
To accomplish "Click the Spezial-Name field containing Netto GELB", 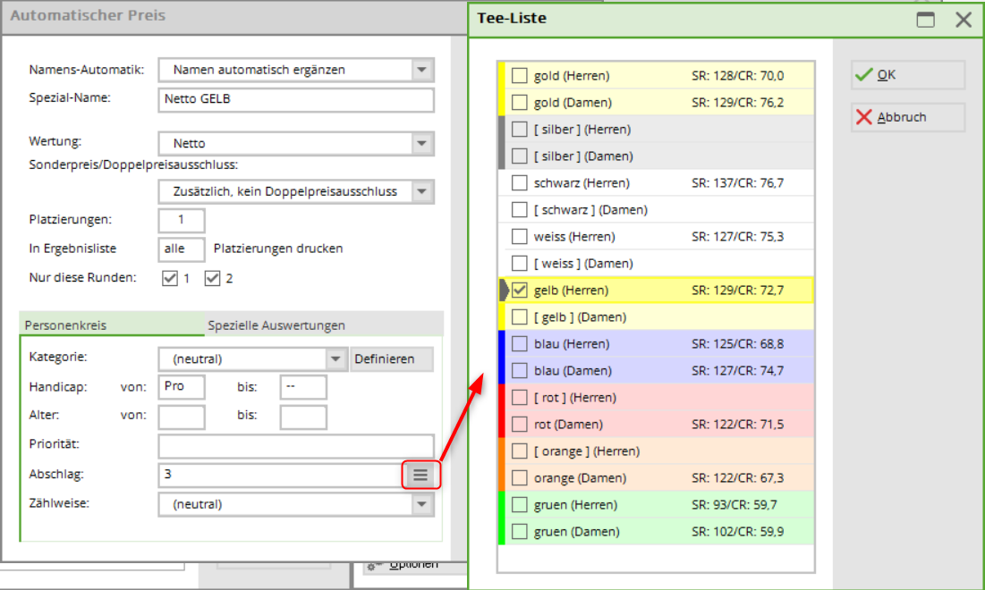I will coord(295,99).
